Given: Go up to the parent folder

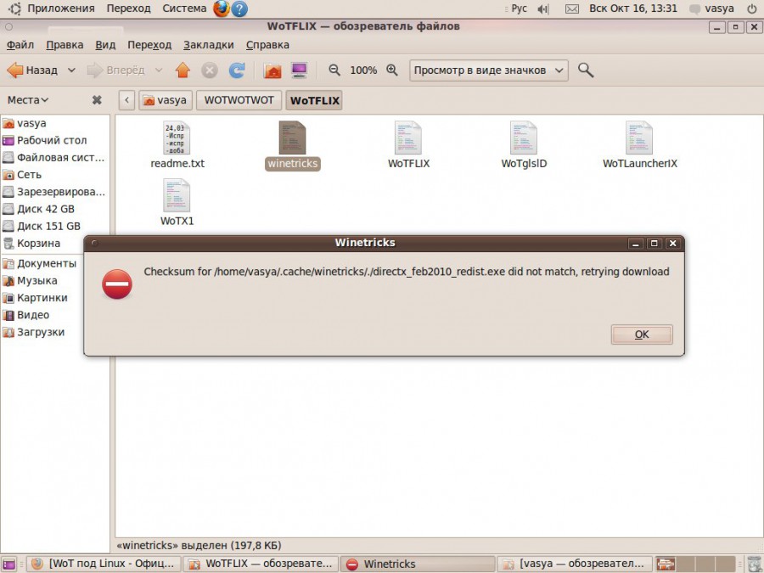Looking at the screenshot, I should pos(183,70).
